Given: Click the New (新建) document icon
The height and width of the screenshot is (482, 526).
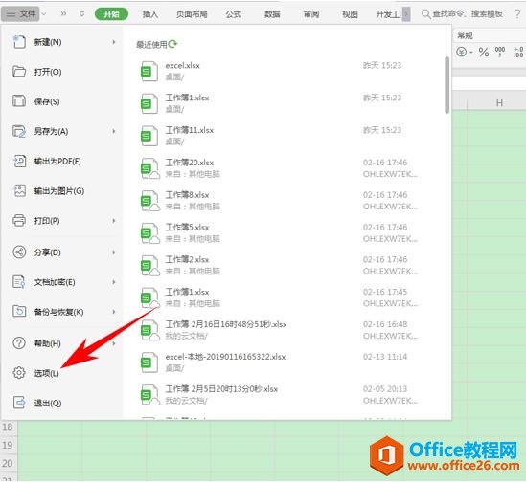Looking at the screenshot, I should (x=19, y=42).
